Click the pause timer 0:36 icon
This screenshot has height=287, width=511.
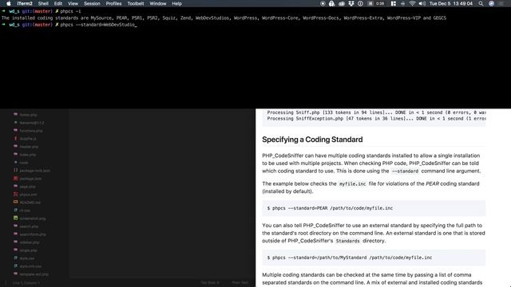[x=376, y=3]
